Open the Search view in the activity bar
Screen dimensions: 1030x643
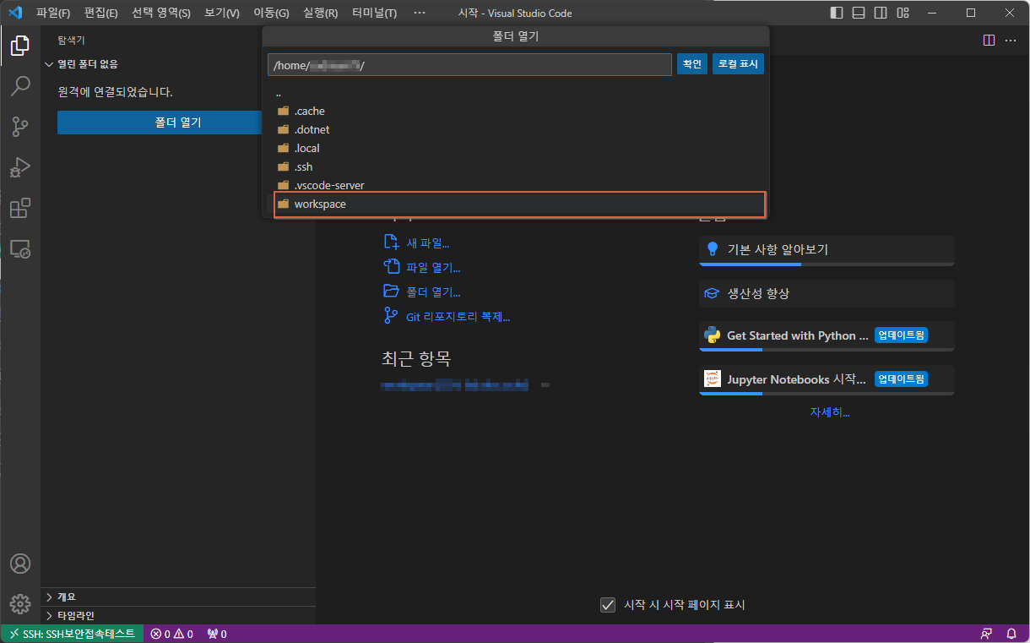tap(20, 86)
